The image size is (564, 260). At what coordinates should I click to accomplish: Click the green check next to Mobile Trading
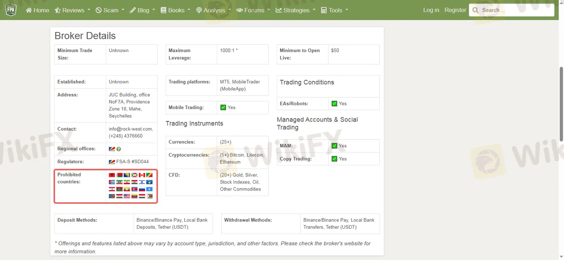pos(223,107)
